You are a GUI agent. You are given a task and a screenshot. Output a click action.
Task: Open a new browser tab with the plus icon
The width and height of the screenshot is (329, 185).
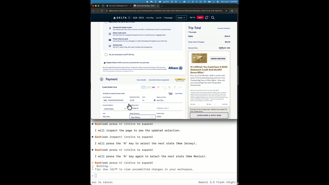162,6
